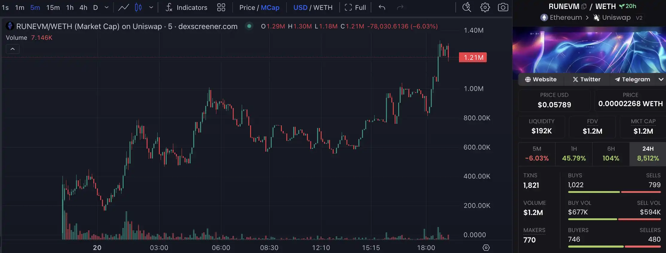Open the Indicators function icon
This screenshot has width=666, height=253.
pos(169,7)
